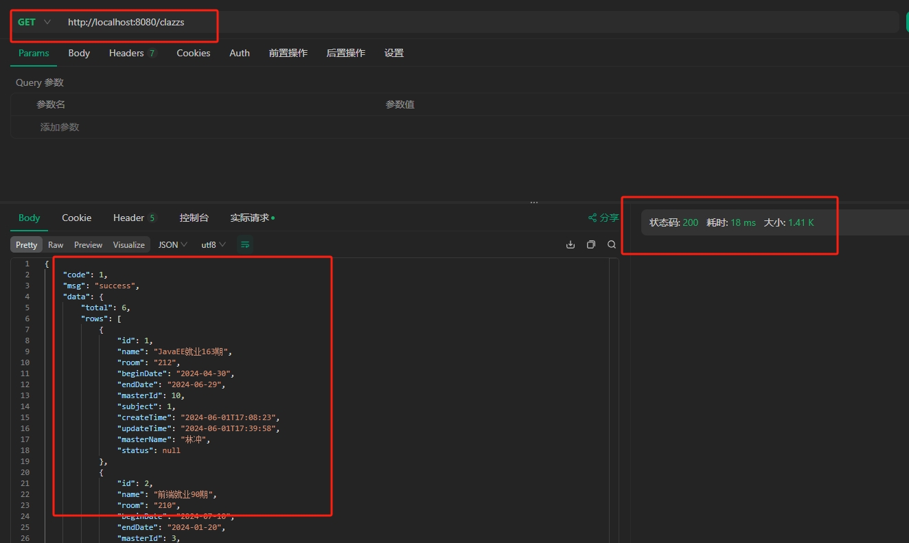Toggle word wrap in response viewer
This screenshot has height=543, width=909.
pyautogui.click(x=245, y=244)
